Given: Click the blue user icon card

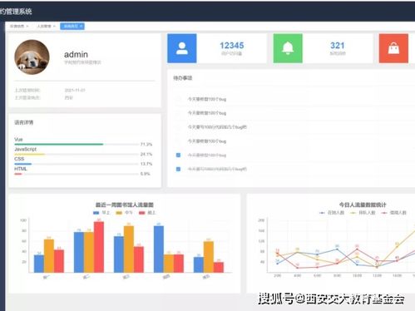Looking at the screenshot, I should pyautogui.click(x=182, y=48).
